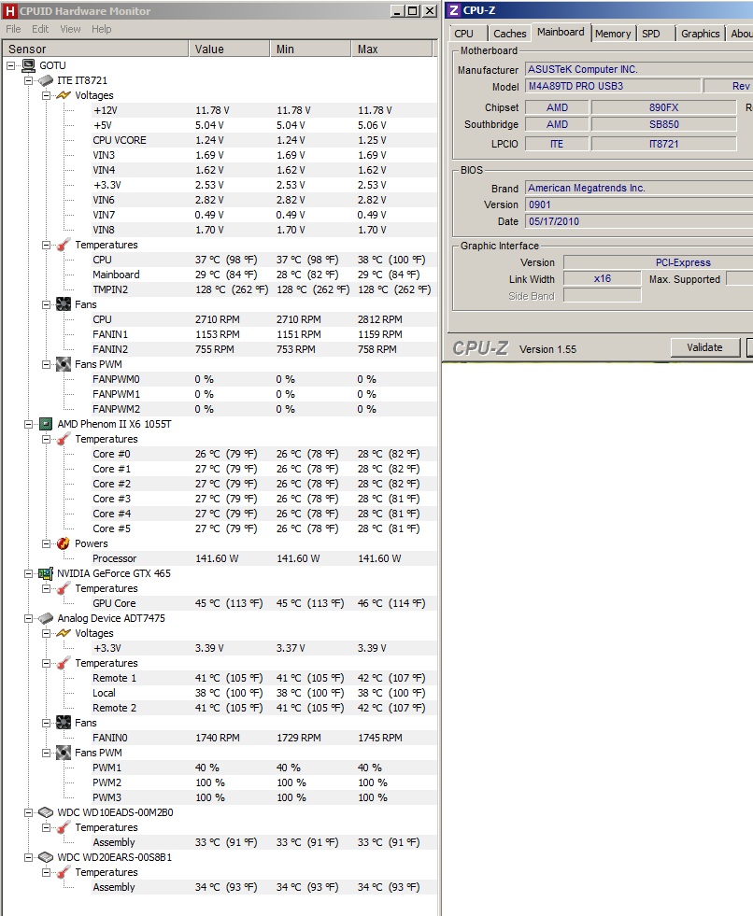Collapse the ITE IT8721 node

tap(28, 80)
